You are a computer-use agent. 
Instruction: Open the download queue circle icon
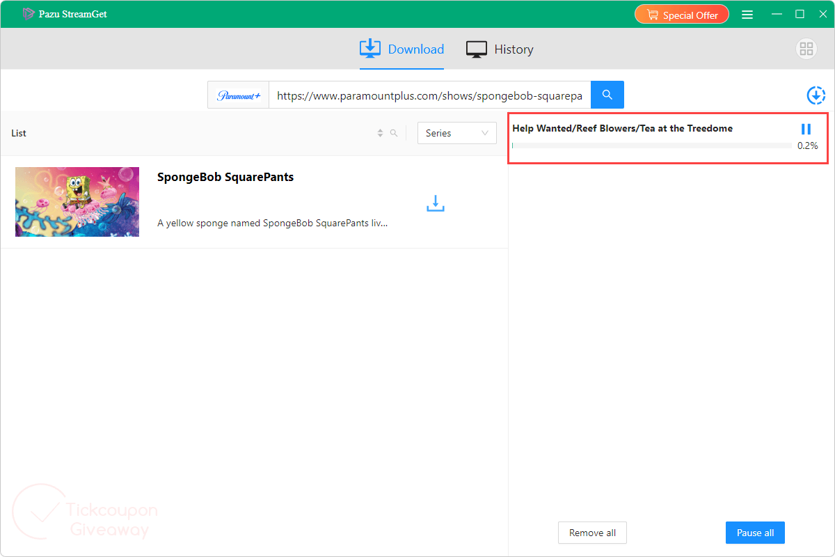click(x=816, y=95)
